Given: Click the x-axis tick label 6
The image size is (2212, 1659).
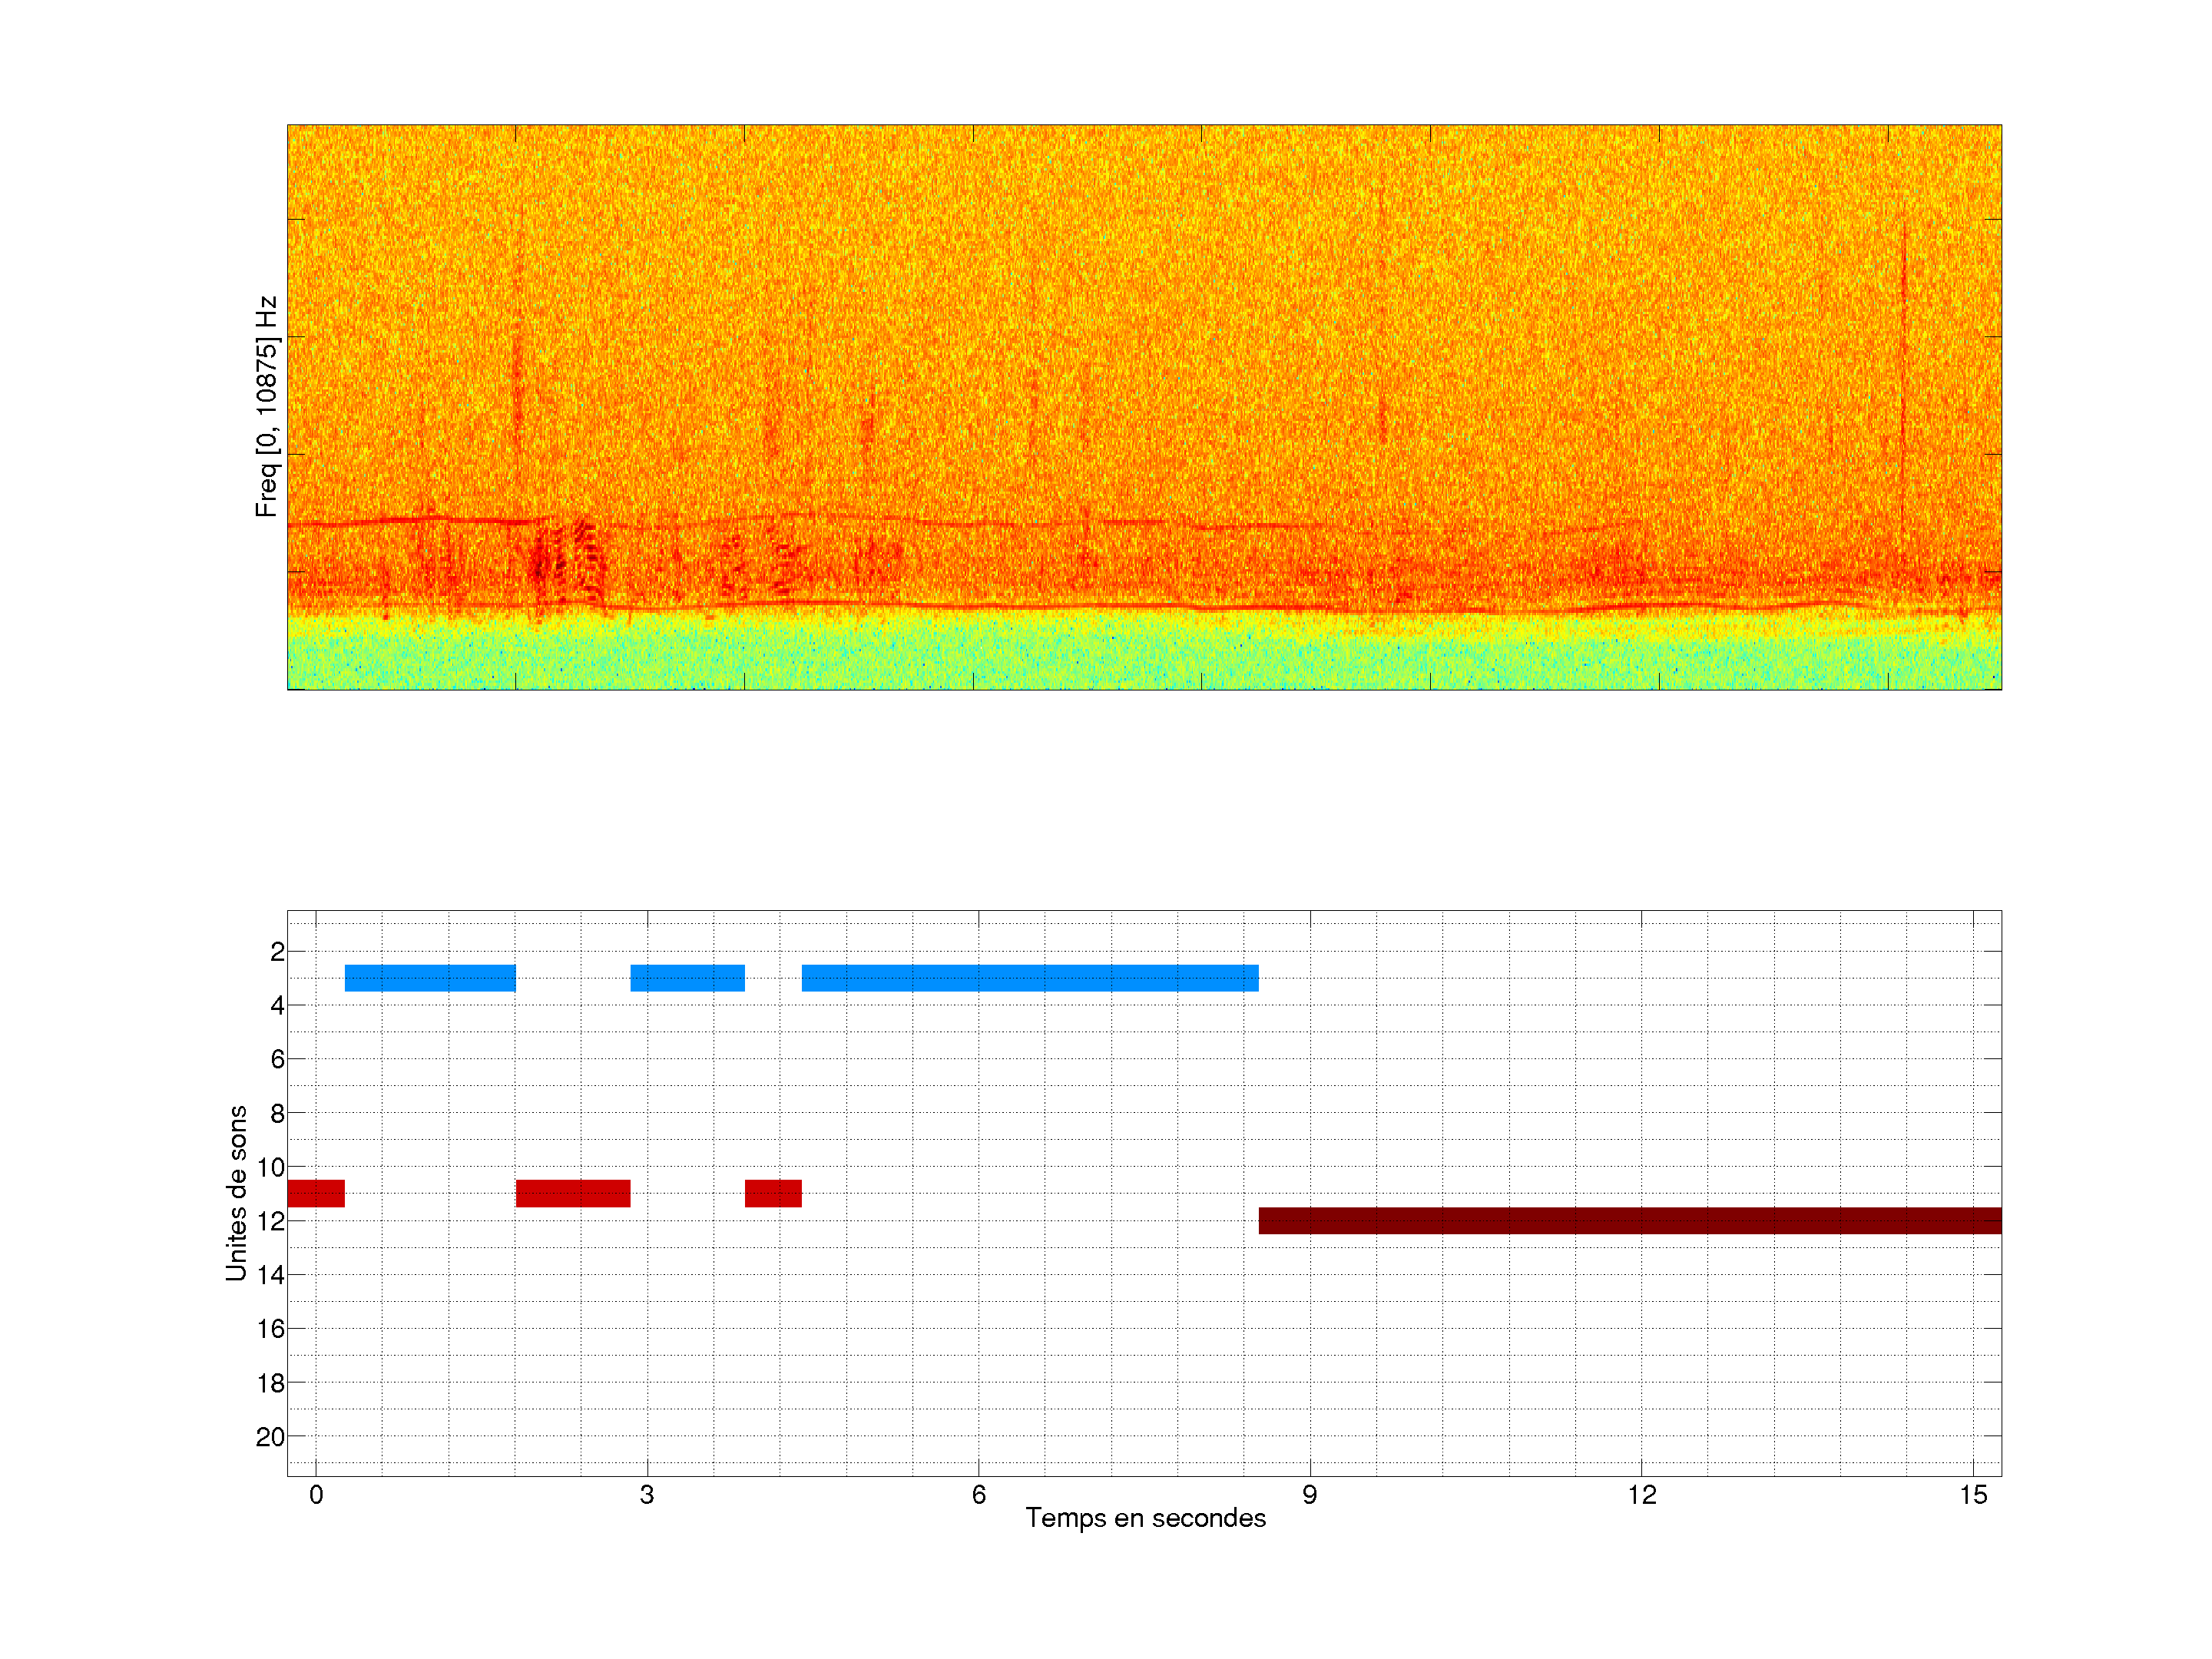Looking at the screenshot, I should [x=978, y=1495].
